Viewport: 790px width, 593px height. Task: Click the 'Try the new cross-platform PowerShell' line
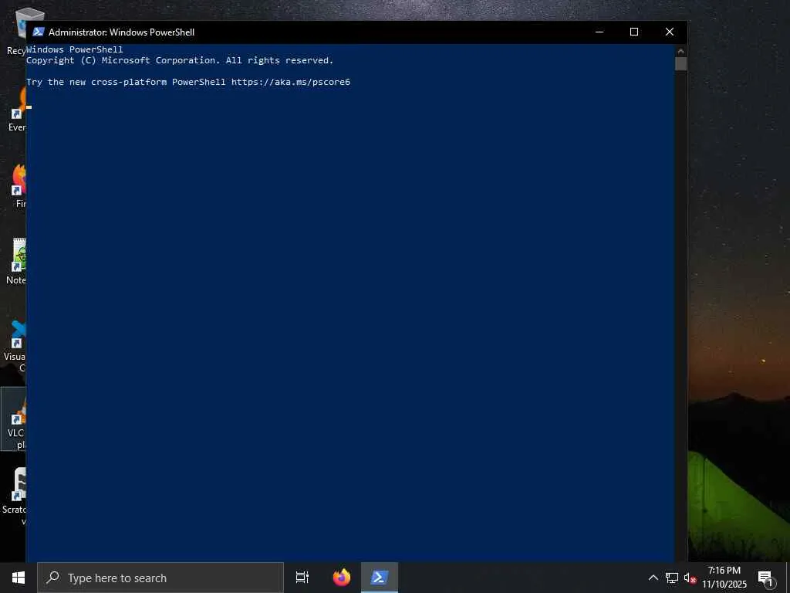tap(188, 82)
